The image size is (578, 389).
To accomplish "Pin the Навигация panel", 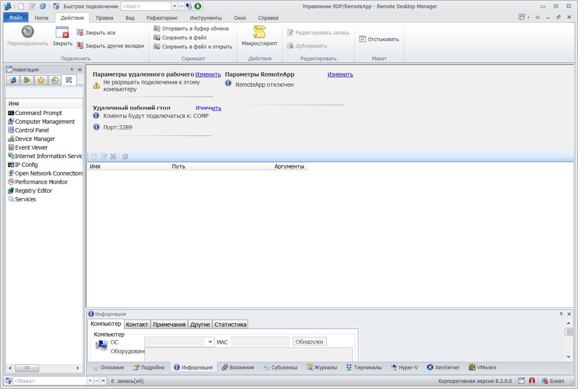I will 72,69.
